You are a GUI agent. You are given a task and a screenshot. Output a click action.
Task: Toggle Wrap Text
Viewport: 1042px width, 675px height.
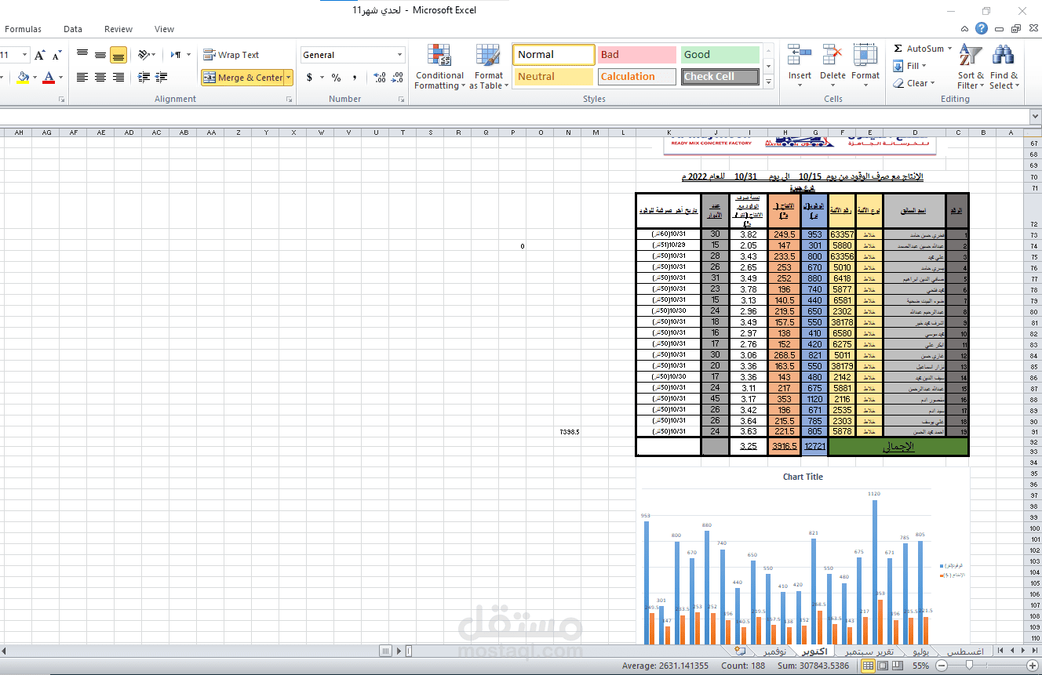(231, 55)
